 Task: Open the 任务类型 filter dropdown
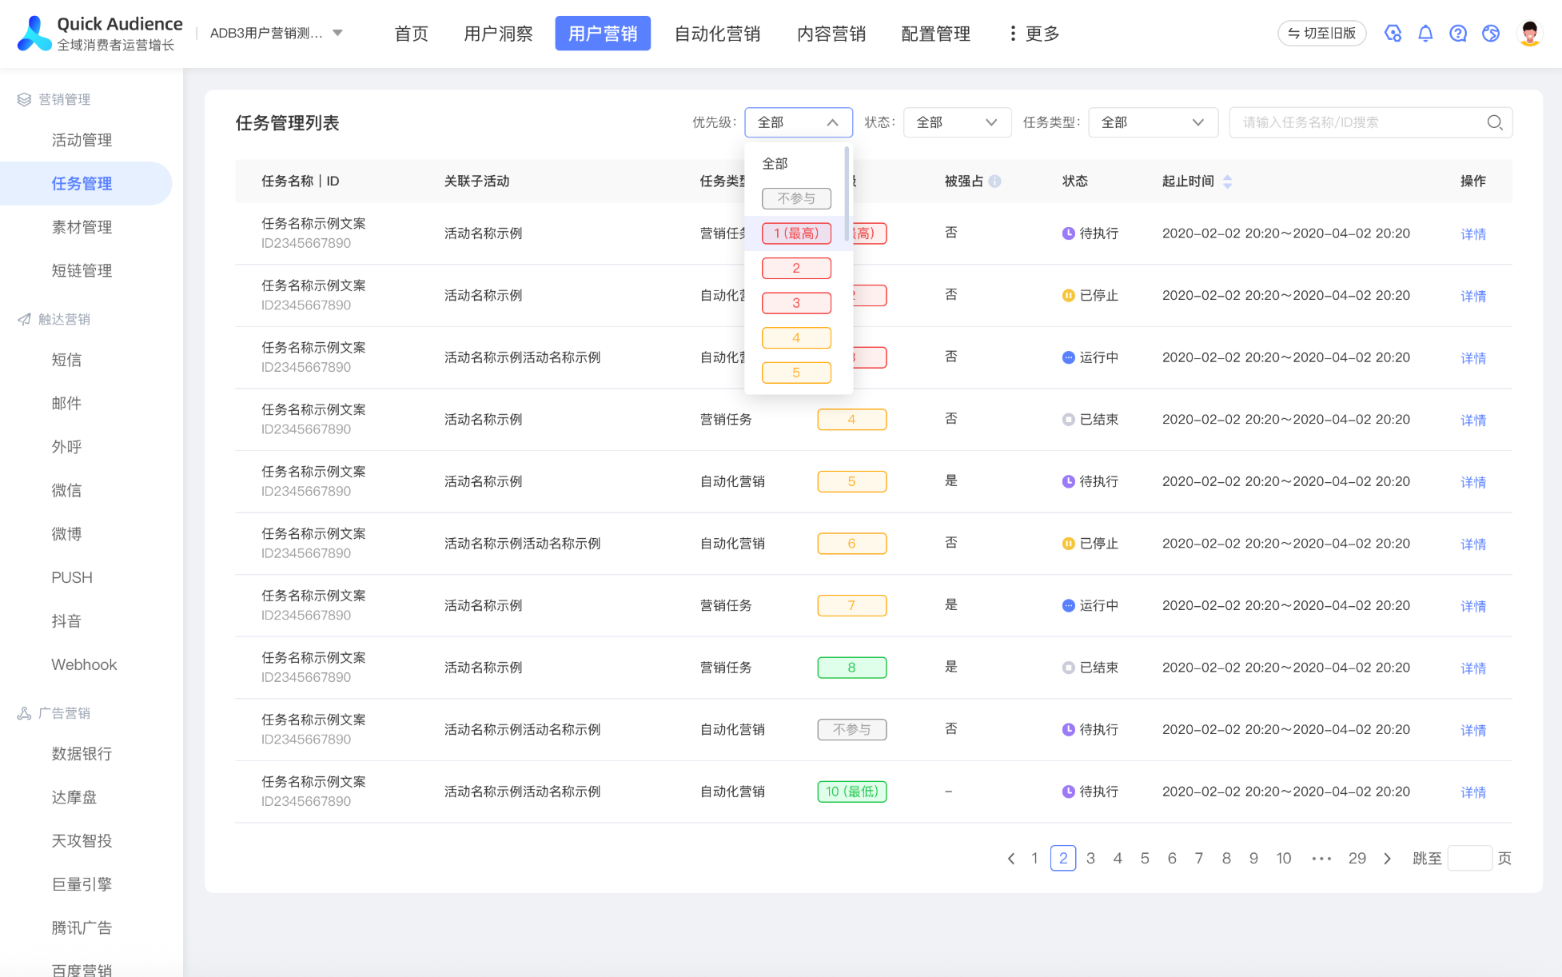click(x=1152, y=122)
